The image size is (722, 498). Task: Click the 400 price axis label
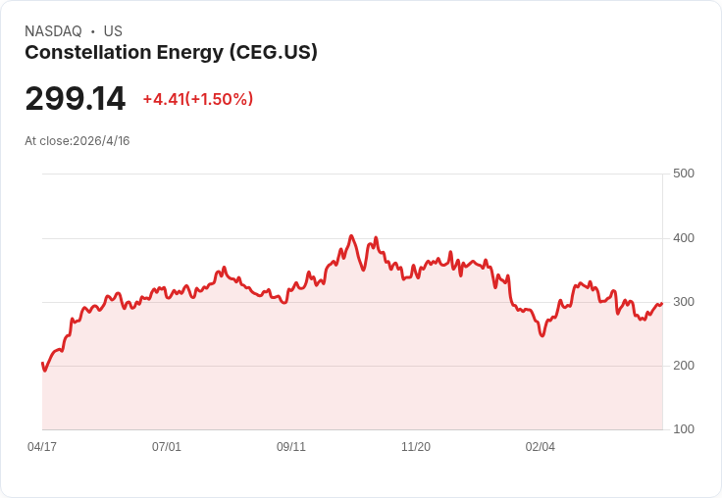tap(684, 238)
